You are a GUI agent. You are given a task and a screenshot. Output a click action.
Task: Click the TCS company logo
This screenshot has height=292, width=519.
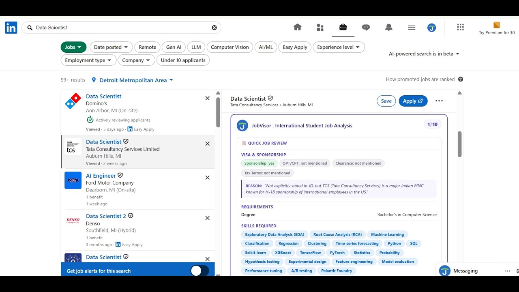(x=73, y=146)
